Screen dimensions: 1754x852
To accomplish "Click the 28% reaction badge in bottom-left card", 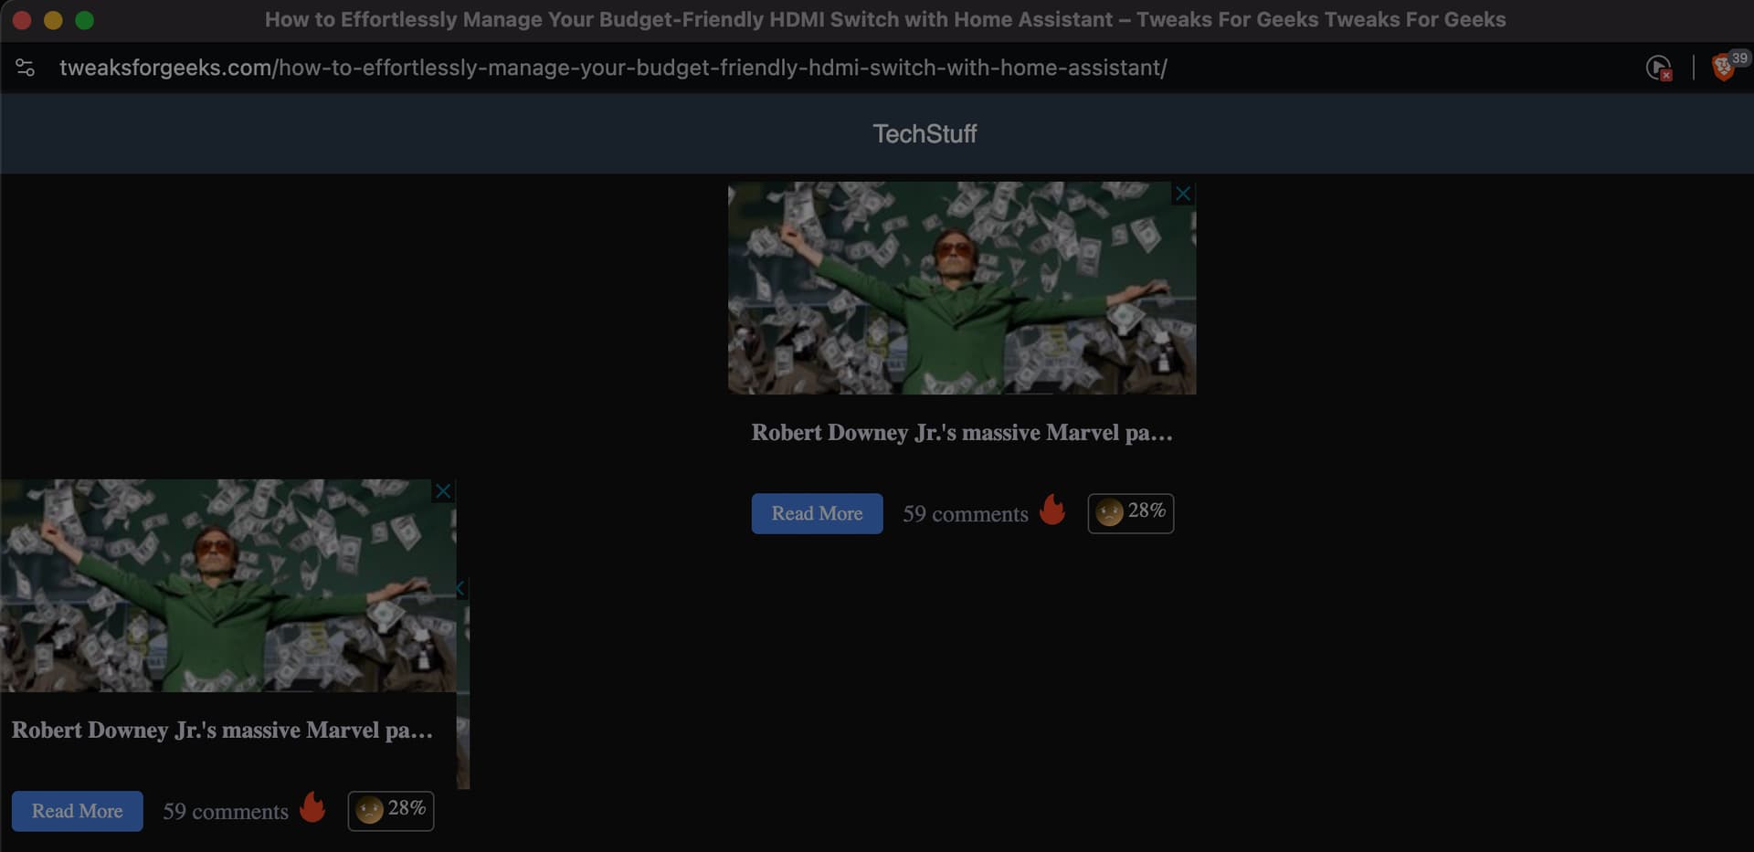I will (x=391, y=810).
